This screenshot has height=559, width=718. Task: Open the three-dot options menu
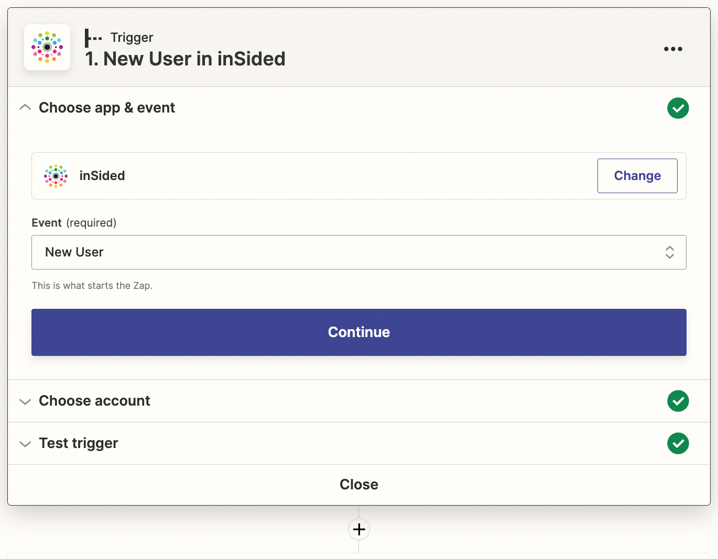[673, 49]
